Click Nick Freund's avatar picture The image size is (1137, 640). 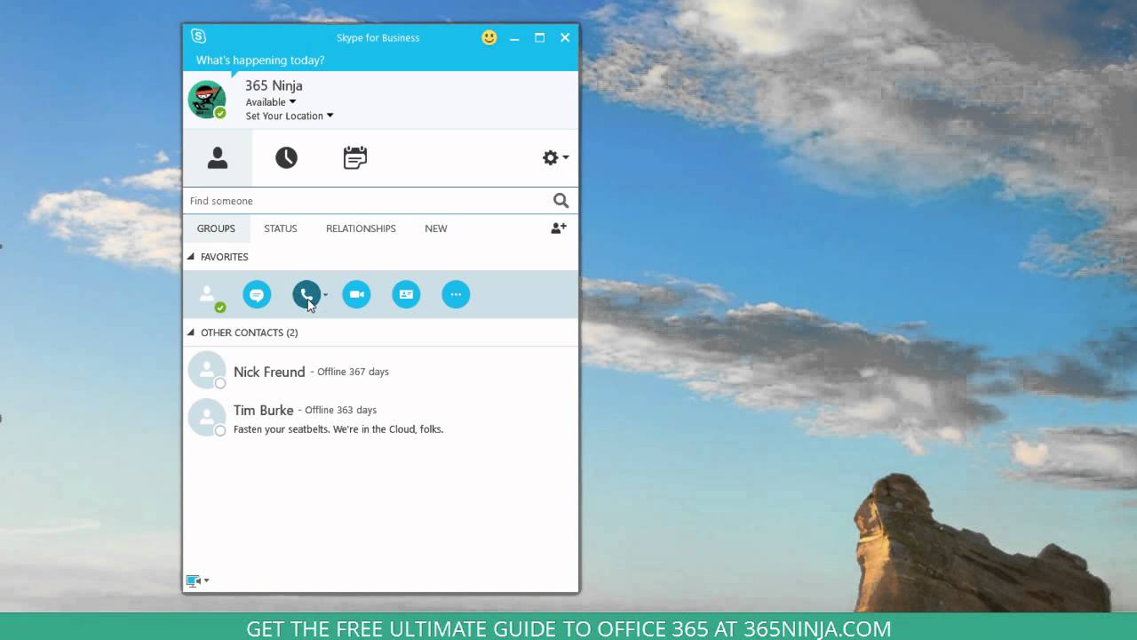tap(207, 371)
